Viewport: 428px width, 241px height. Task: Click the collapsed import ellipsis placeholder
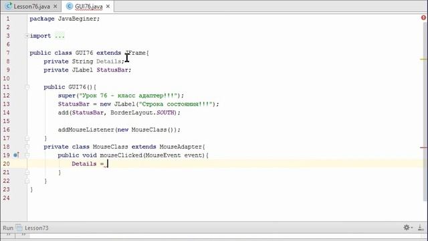click(x=60, y=35)
